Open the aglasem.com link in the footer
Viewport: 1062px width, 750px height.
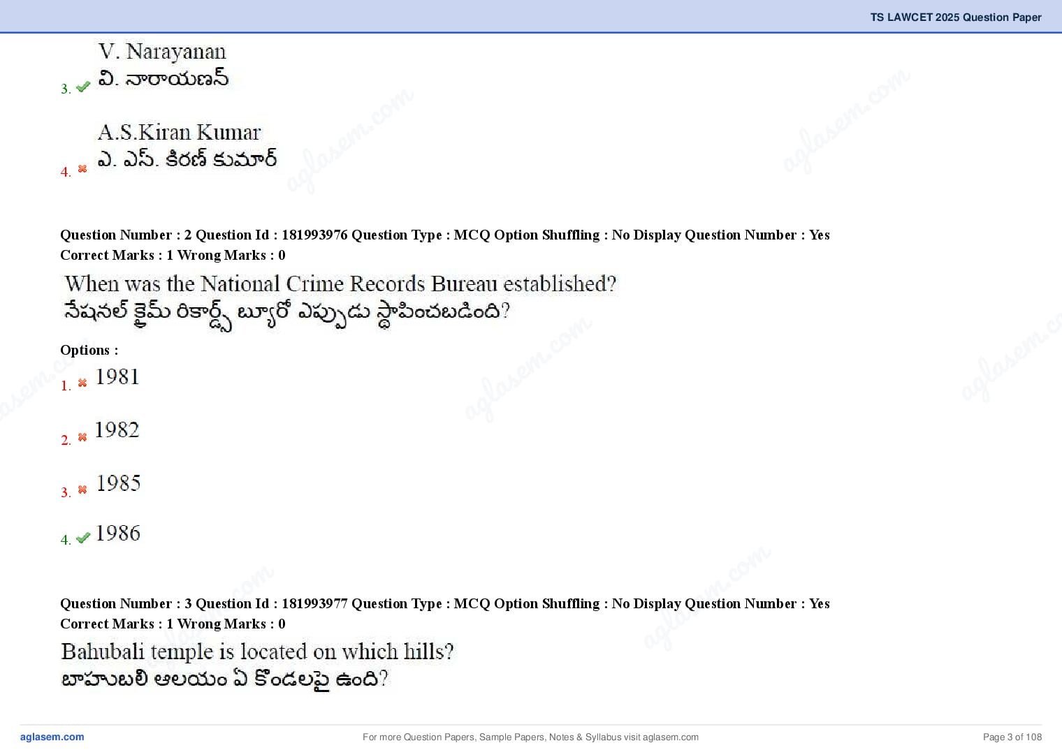(52, 737)
